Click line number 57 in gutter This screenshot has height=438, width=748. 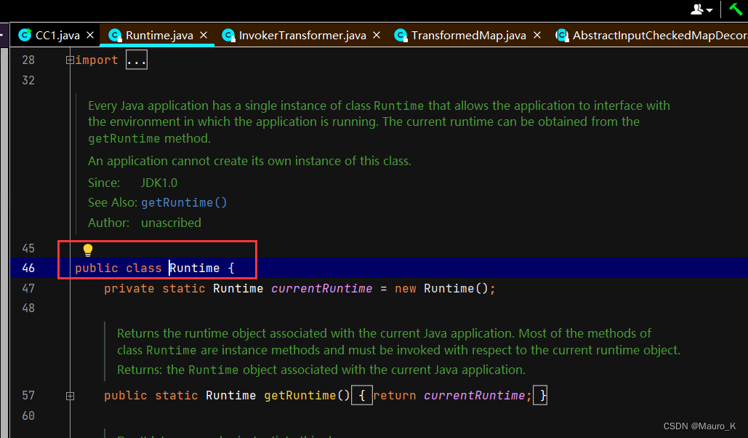28,396
